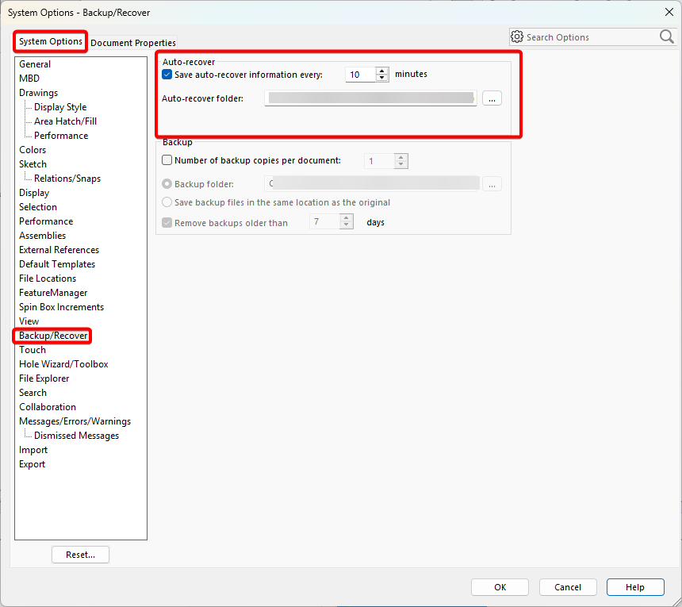
Task: Select Sketch in the options list
Action: point(33,164)
